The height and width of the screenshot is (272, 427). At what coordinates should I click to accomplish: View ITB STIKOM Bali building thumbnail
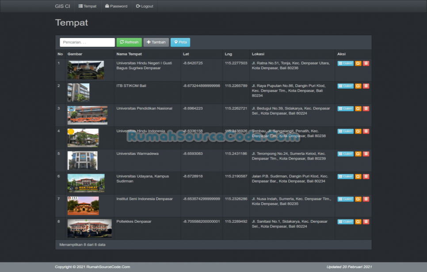[x=78, y=93]
